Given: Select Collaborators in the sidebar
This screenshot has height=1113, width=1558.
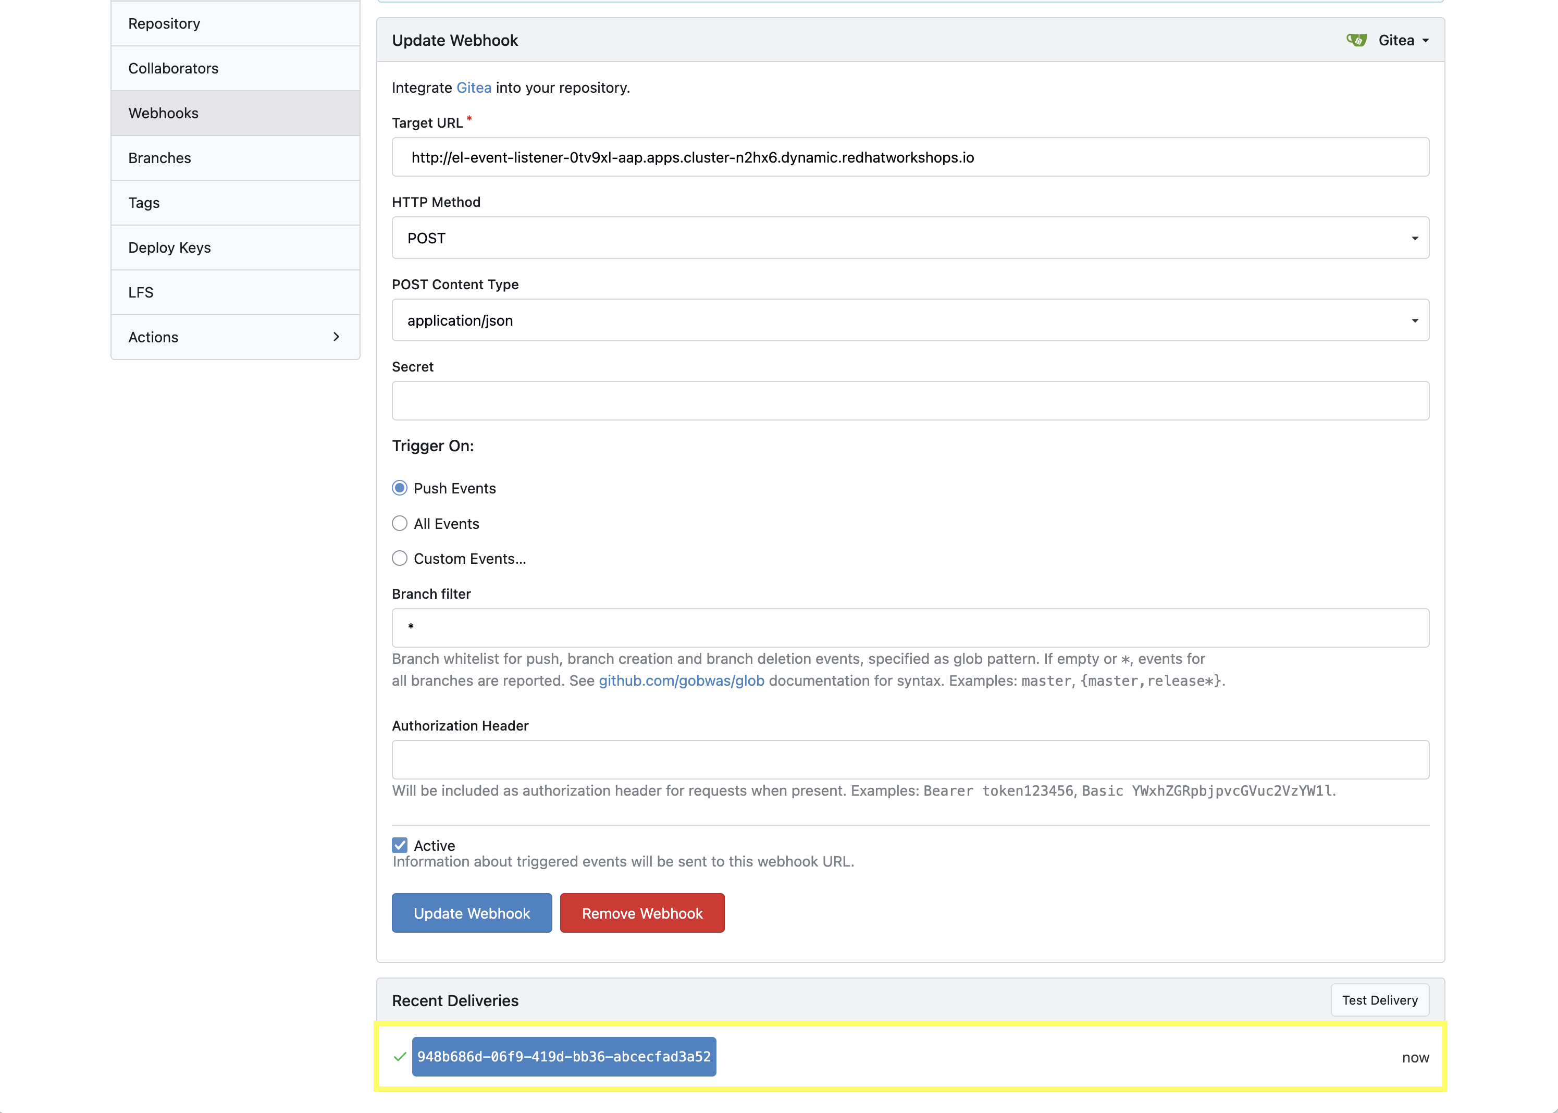Looking at the screenshot, I should pyautogui.click(x=172, y=68).
